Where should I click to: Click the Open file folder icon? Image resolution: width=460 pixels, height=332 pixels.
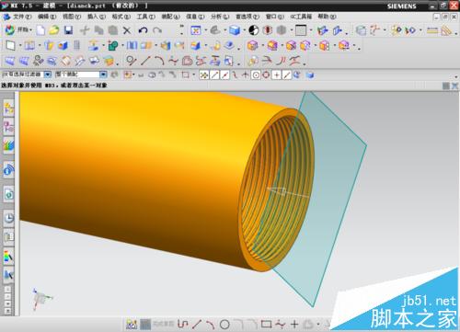[x=54, y=30]
